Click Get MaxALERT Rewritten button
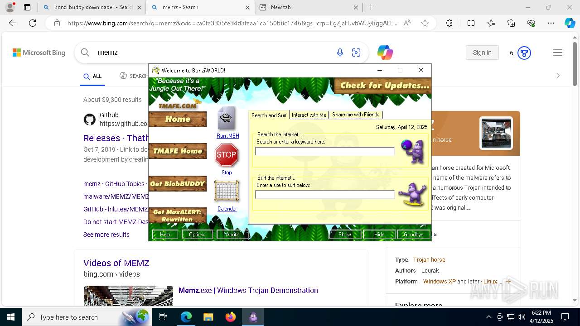The width and height of the screenshot is (580, 326). (x=178, y=216)
